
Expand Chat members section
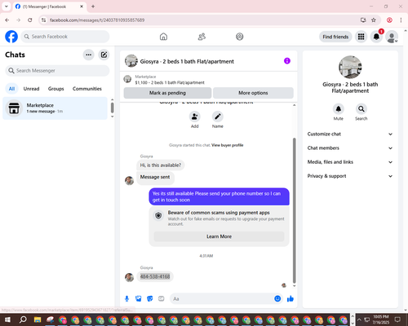pos(350,148)
